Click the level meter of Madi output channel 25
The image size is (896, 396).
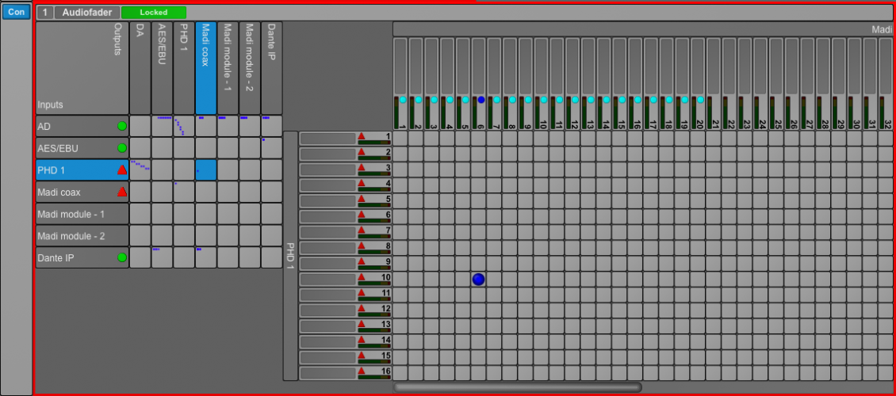pyautogui.click(x=772, y=112)
